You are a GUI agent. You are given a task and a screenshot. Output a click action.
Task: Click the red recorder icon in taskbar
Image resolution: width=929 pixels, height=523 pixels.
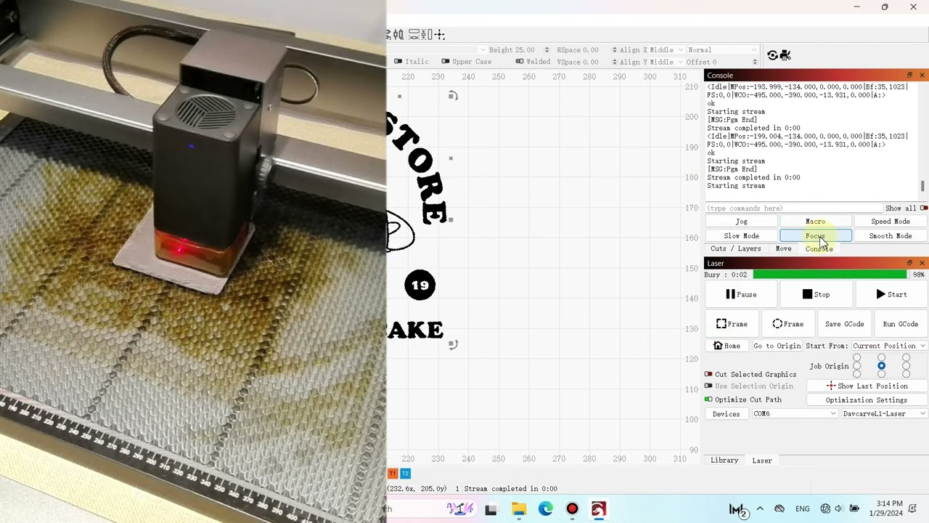pyautogui.click(x=572, y=509)
